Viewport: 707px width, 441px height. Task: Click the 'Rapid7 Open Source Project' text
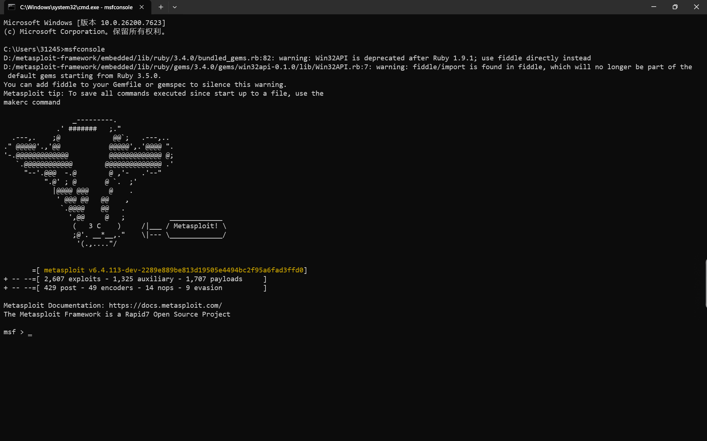pyautogui.click(x=177, y=314)
